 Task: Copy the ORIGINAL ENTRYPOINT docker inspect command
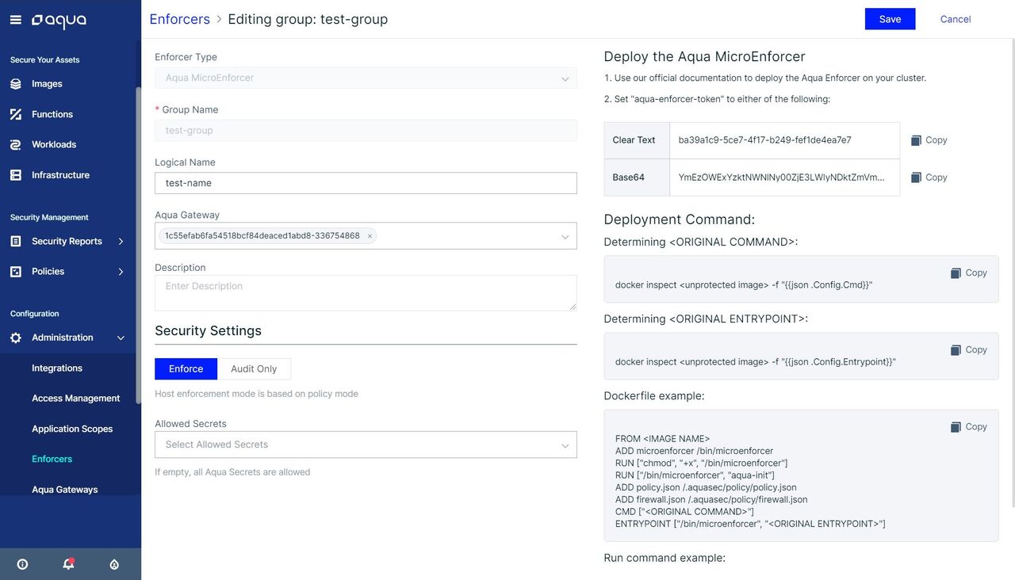tap(968, 349)
